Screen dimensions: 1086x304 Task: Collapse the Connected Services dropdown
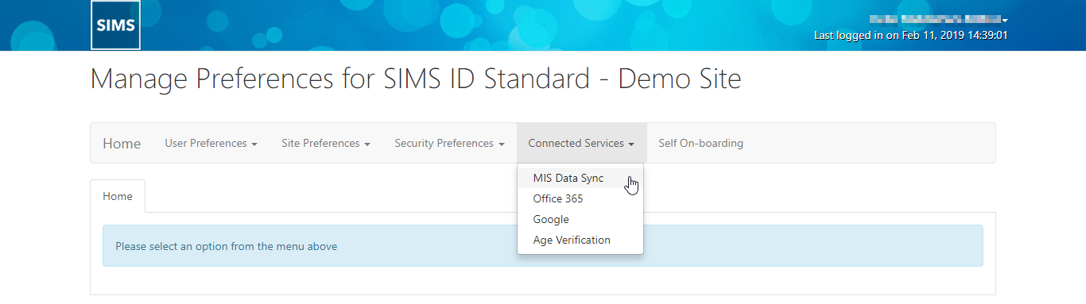click(581, 144)
